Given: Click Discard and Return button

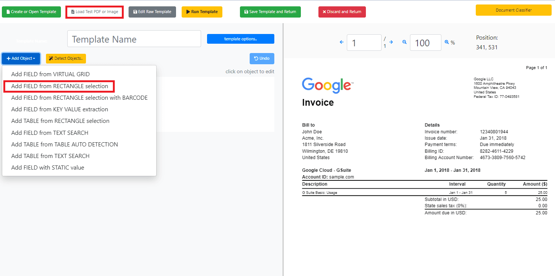Looking at the screenshot, I should (342, 12).
